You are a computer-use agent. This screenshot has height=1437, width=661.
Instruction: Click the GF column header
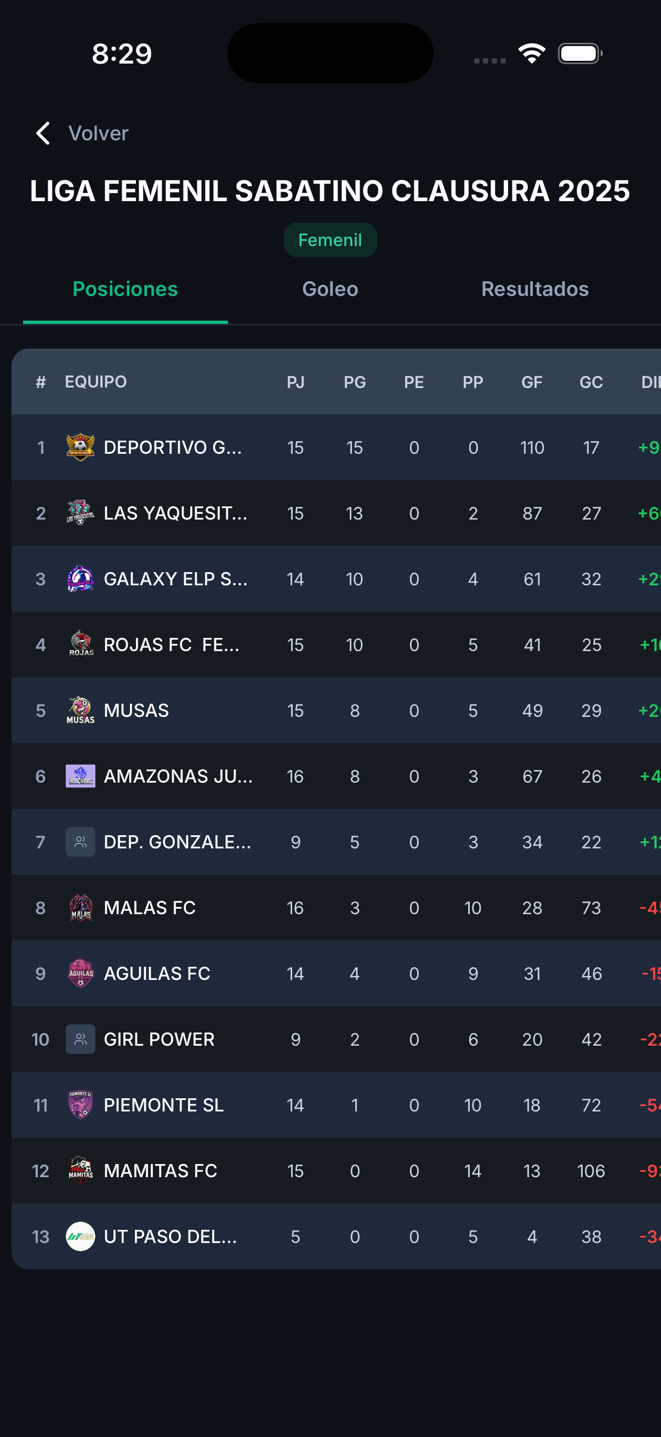pos(532,381)
